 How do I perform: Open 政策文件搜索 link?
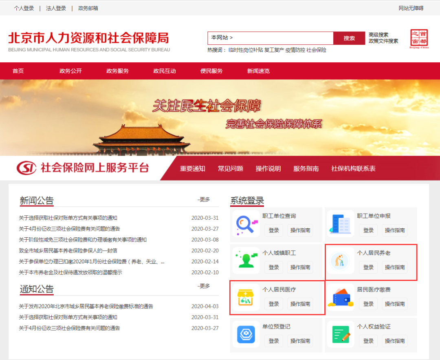pyautogui.click(x=383, y=41)
